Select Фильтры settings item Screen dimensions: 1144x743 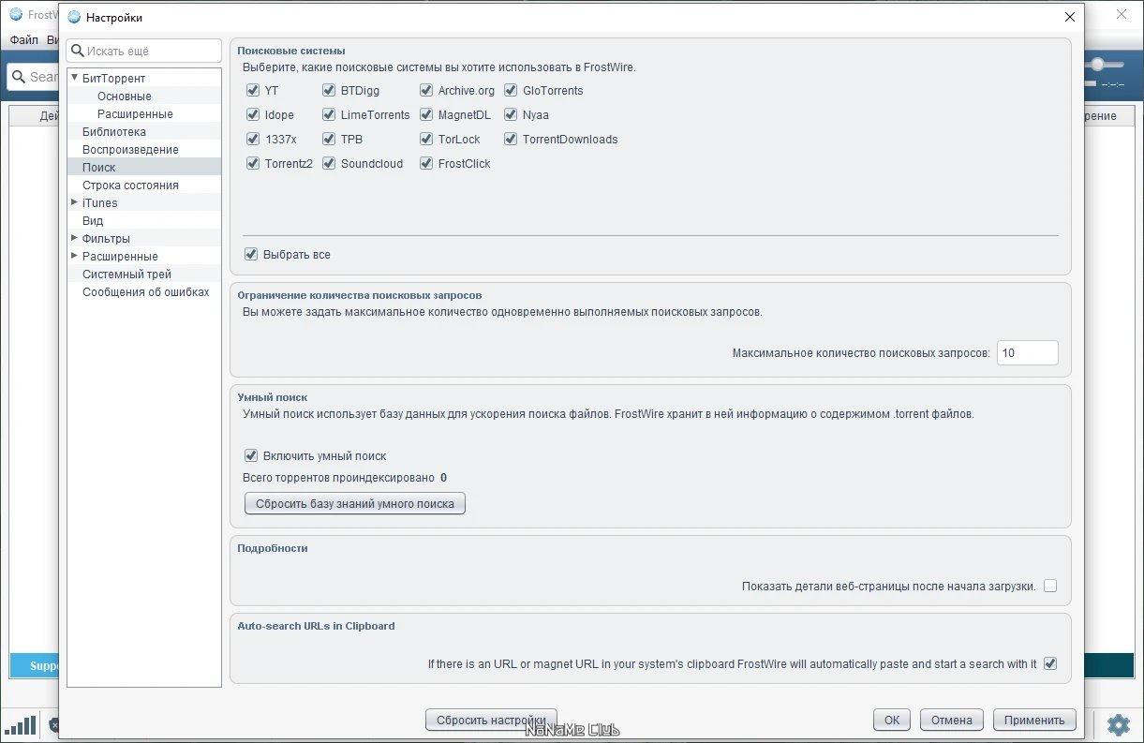(106, 239)
